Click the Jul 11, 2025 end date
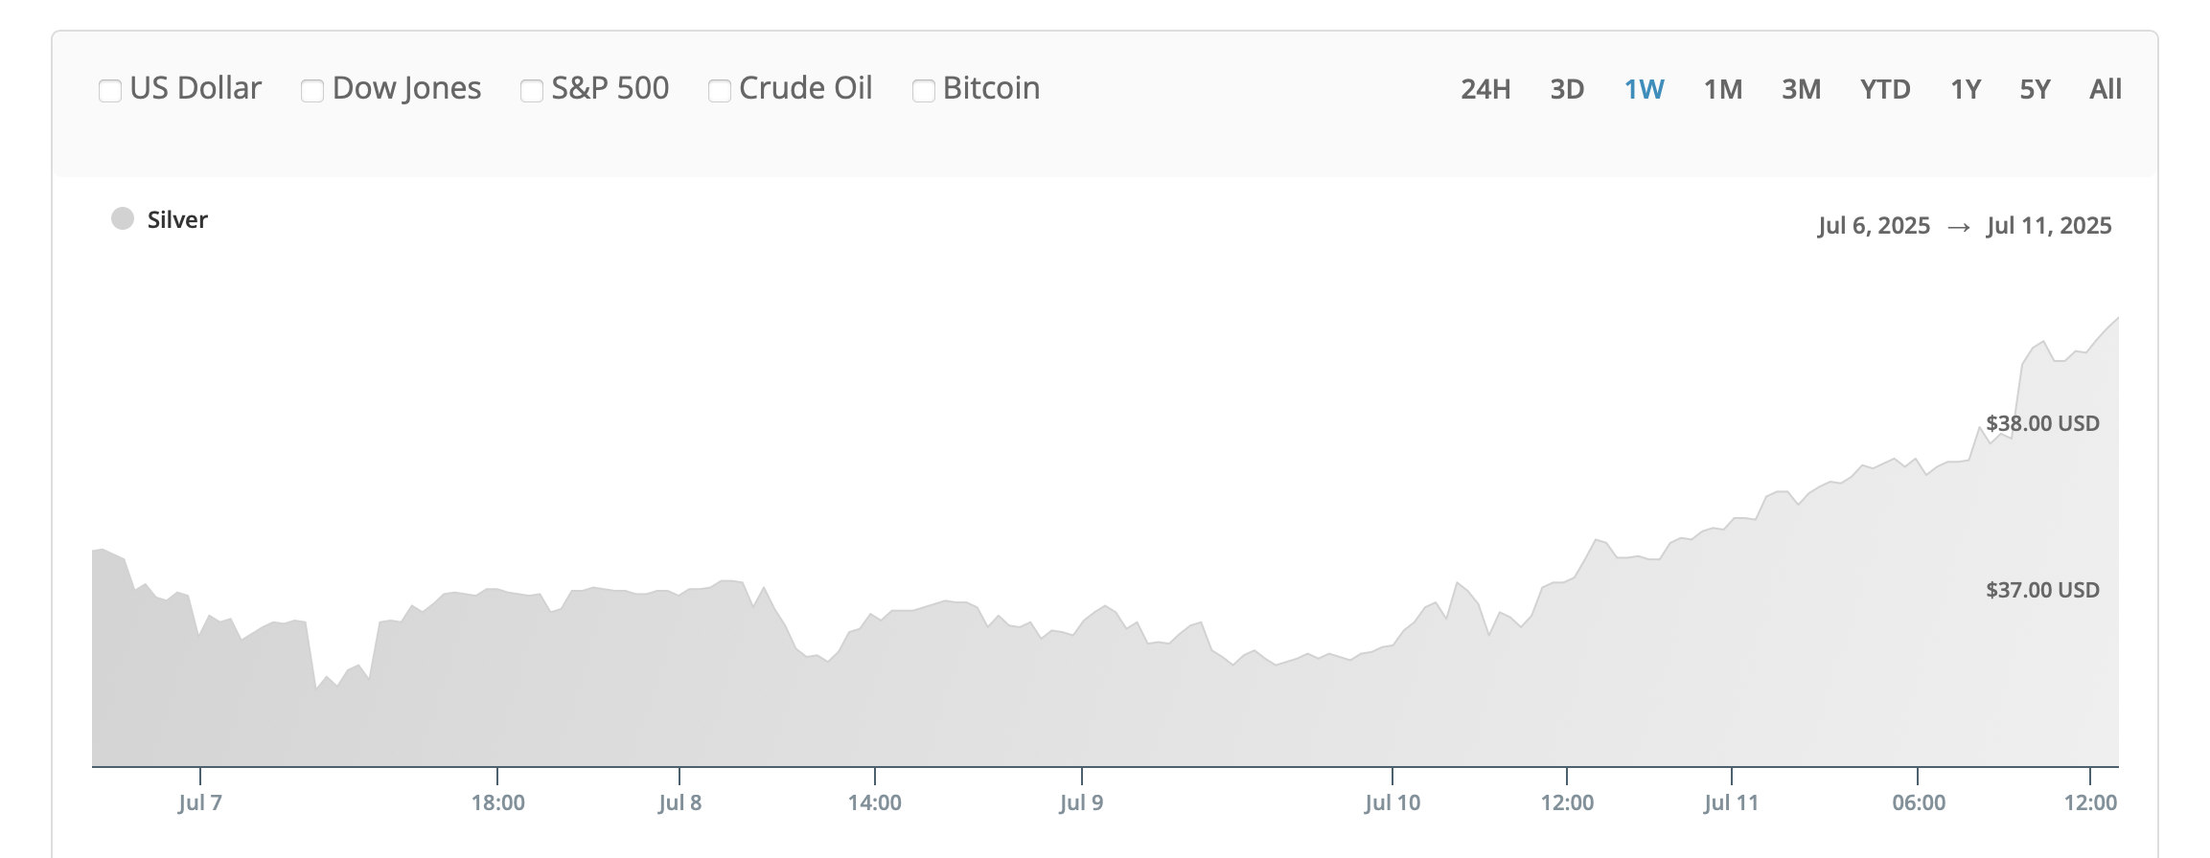This screenshot has height=858, width=2210. pyautogui.click(x=2049, y=225)
